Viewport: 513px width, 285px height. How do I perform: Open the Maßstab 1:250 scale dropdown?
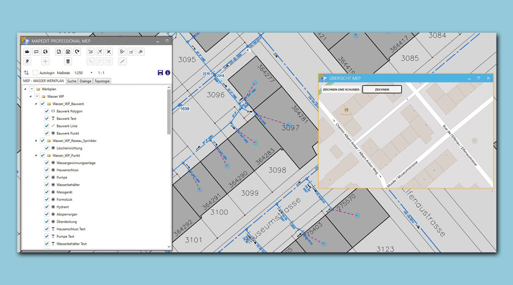(x=91, y=73)
